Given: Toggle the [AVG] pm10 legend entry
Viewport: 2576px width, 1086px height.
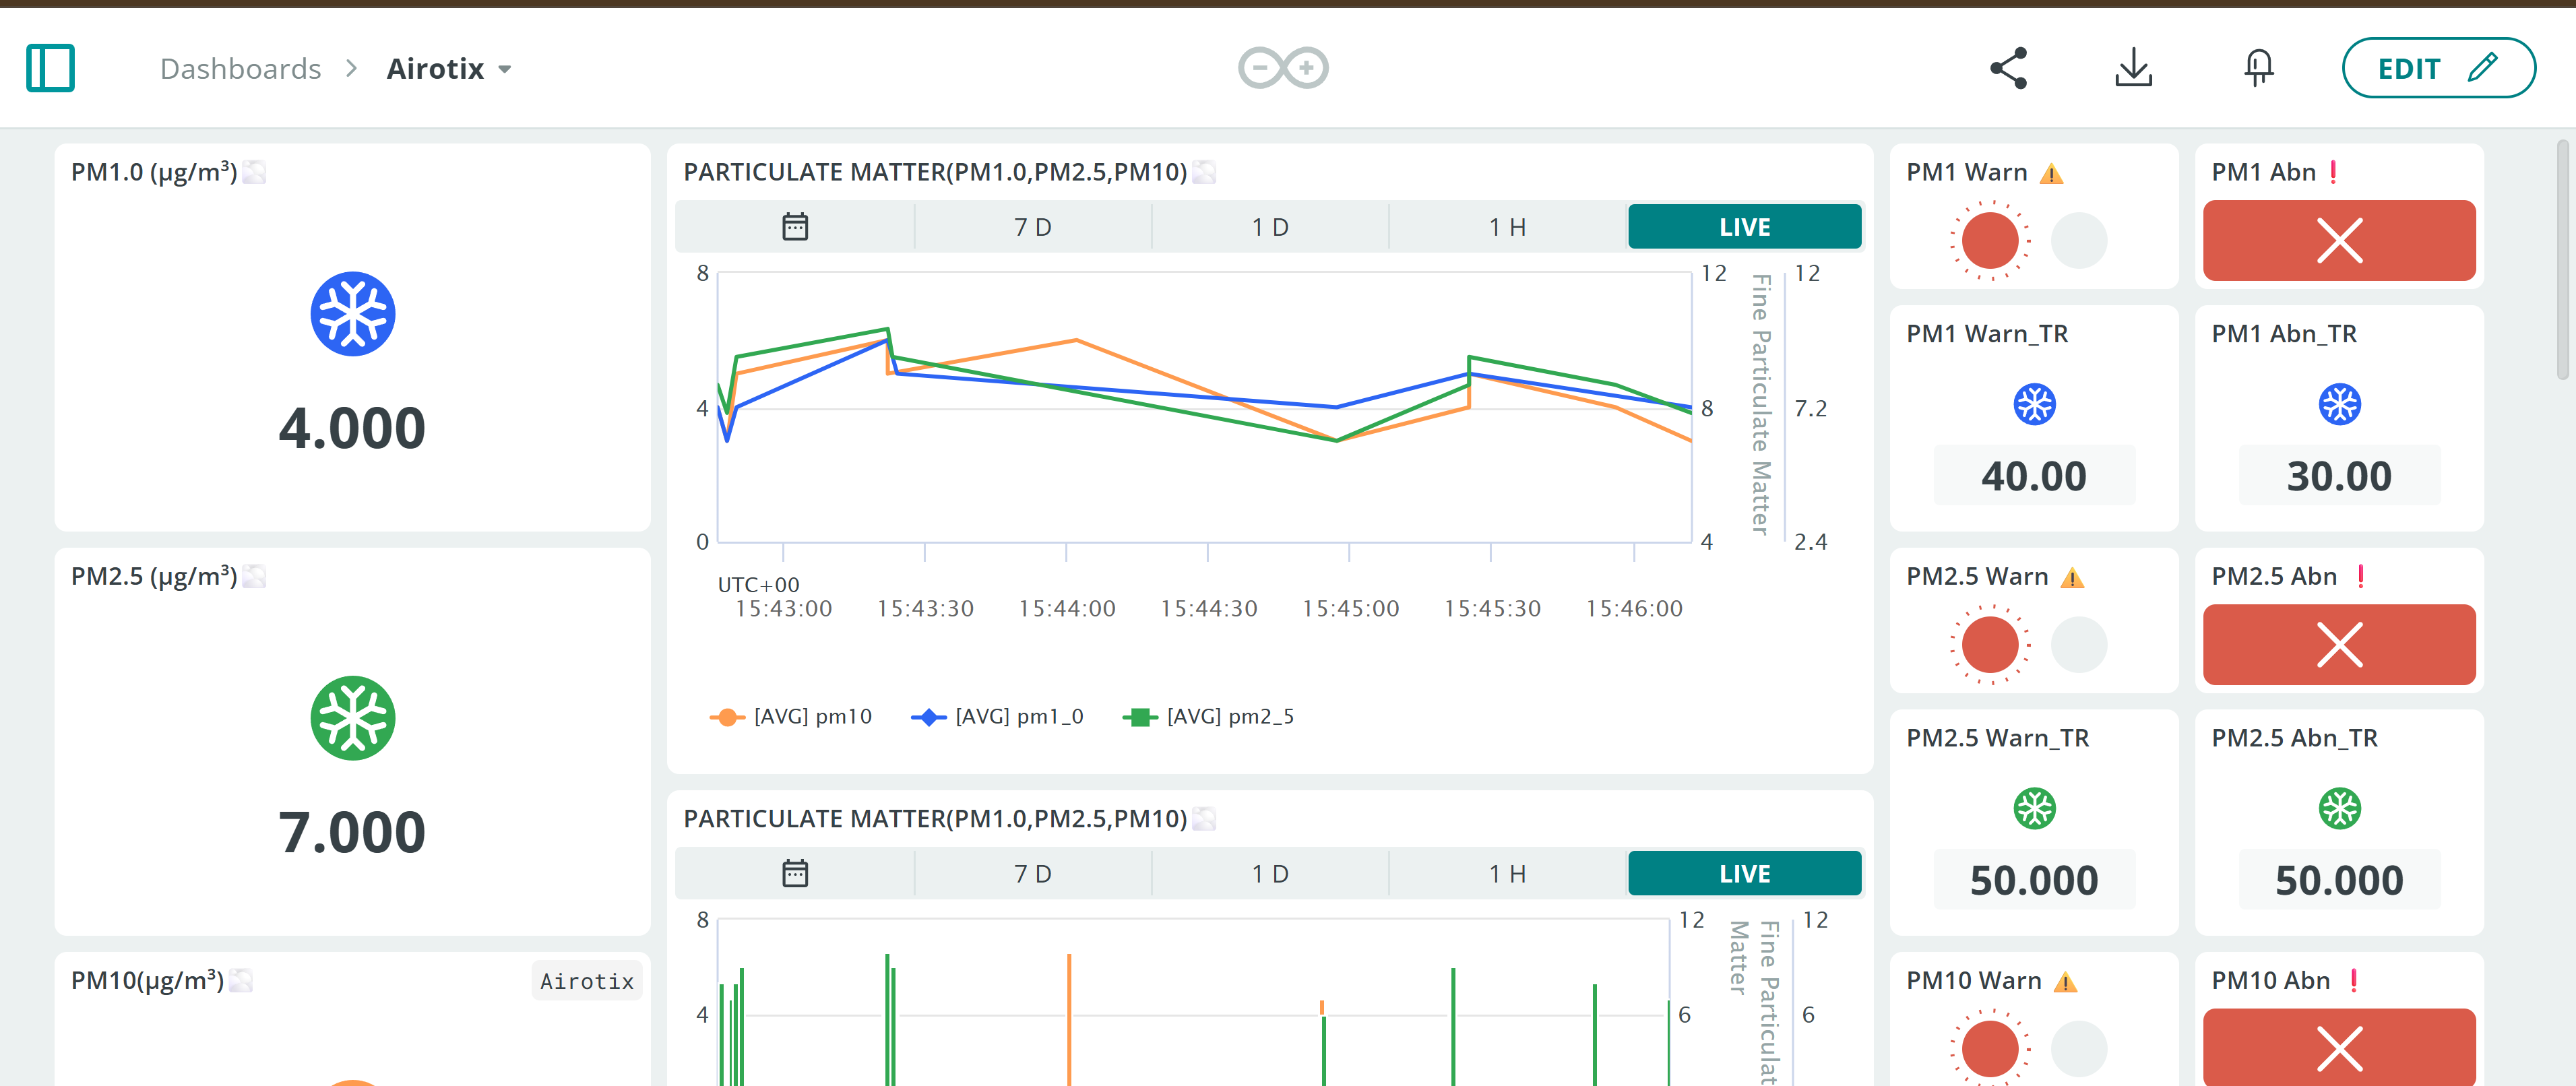Looking at the screenshot, I should coord(791,717).
